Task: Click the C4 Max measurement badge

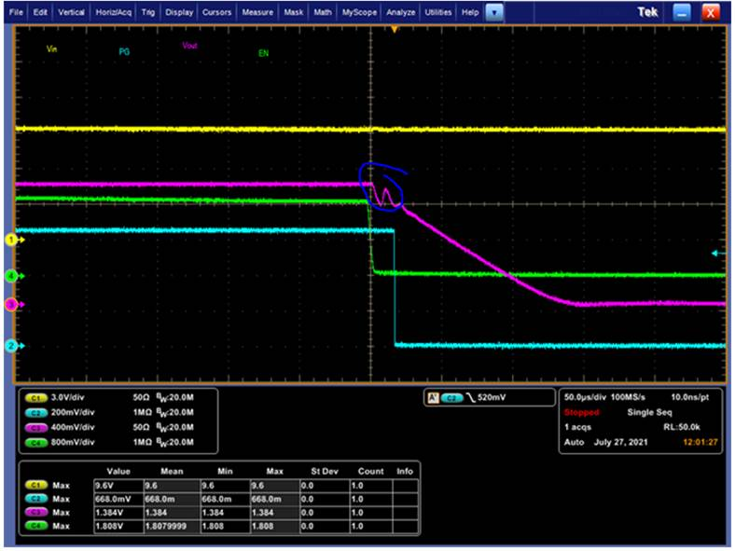Action: pyautogui.click(x=35, y=525)
